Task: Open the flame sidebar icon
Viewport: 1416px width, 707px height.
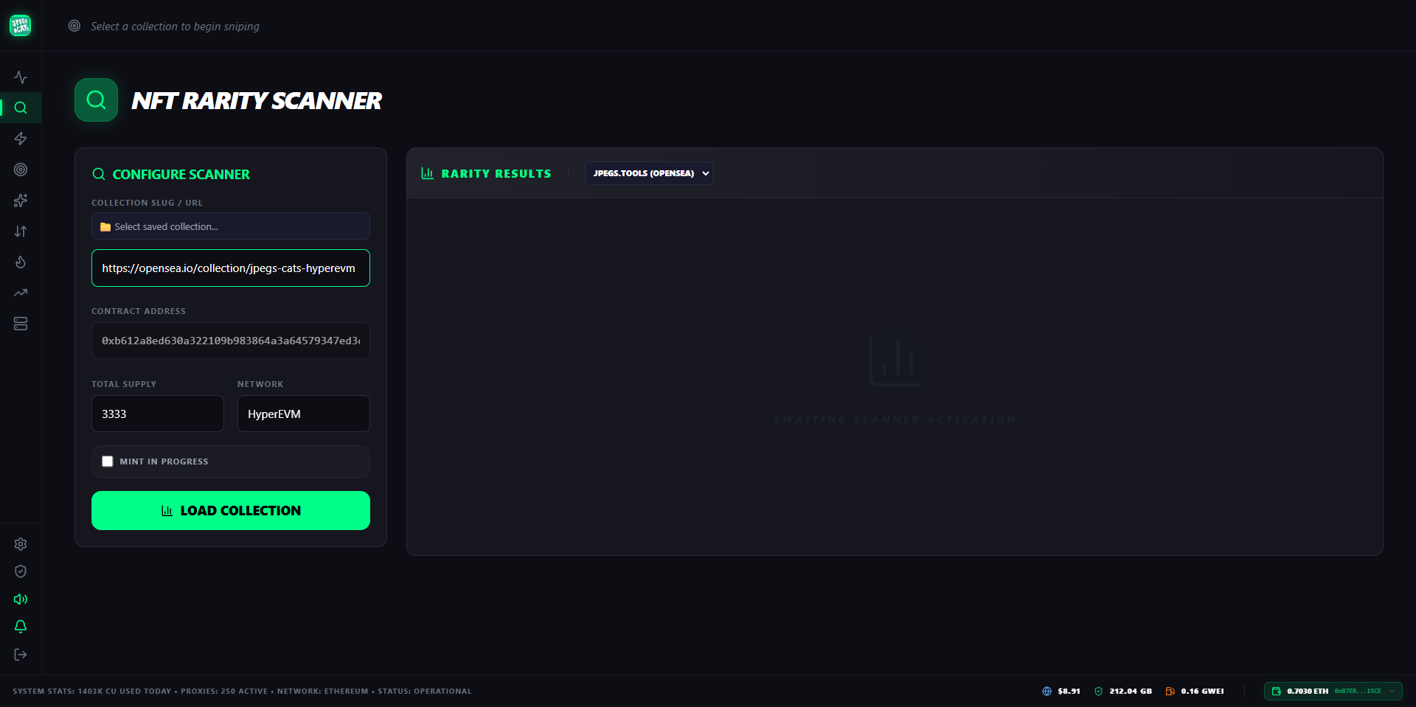Action: pos(21,262)
